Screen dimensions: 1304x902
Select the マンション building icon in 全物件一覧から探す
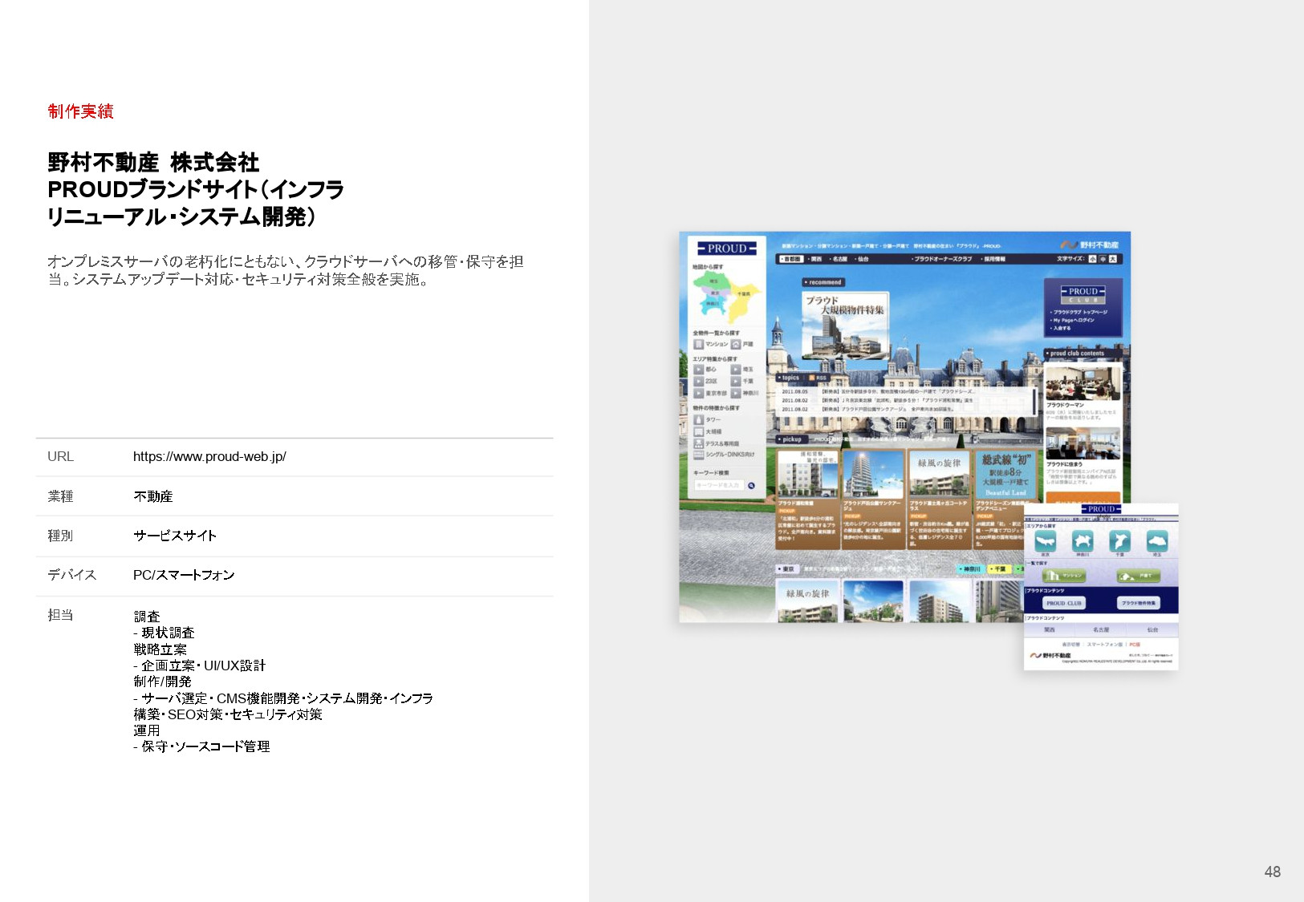(x=699, y=343)
